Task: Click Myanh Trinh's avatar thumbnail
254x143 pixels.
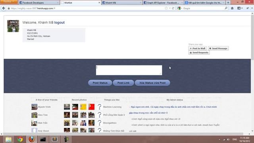Action: (x=35, y=107)
